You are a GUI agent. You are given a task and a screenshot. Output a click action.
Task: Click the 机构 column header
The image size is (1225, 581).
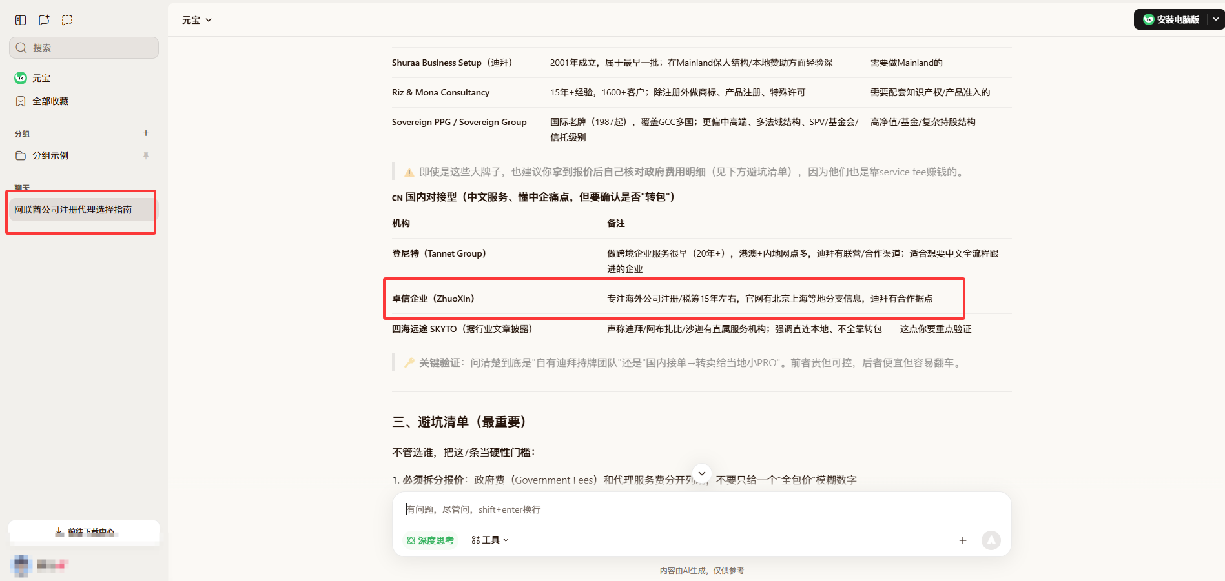coord(401,223)
